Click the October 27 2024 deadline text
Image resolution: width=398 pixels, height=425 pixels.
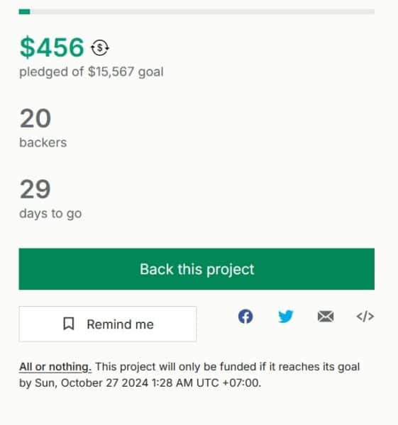coord(104,383)
